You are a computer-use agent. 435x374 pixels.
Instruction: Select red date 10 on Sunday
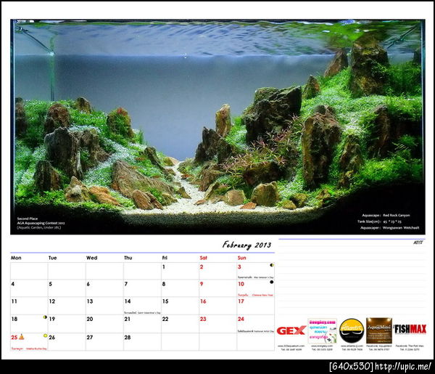click(241, 284)
